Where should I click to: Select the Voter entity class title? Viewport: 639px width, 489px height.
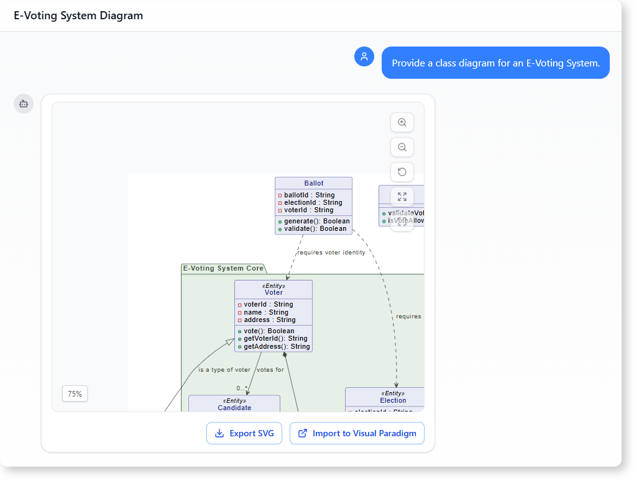point(274,292)
